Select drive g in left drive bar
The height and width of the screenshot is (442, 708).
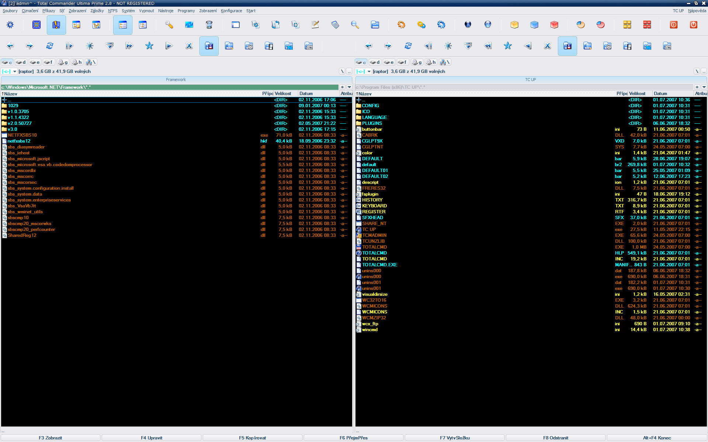coord(63,62)
